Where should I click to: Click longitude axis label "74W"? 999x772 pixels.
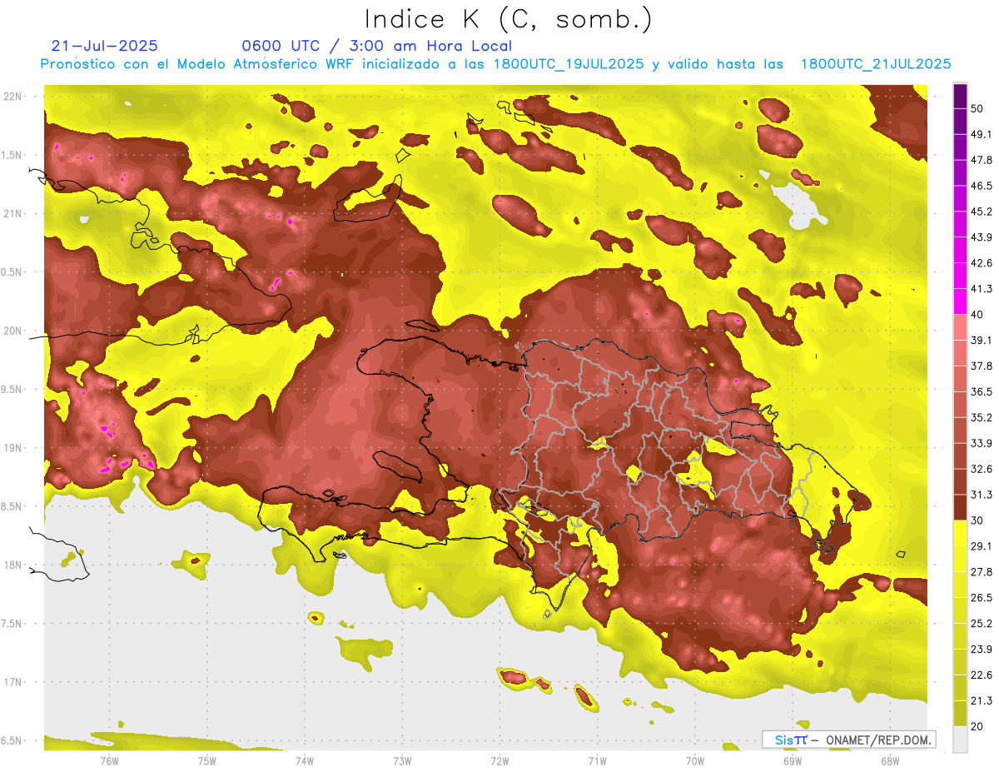pos(305,761)
